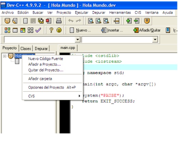Click the third magnifier search-again icon
The width and height of the screenshot is (178, 141).
[106, 21]
